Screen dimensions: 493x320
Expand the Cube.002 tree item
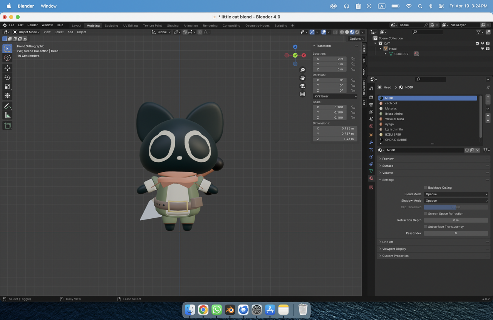(x=386, y=54)
